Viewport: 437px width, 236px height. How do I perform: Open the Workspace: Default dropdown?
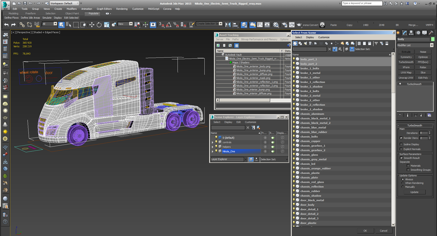point(64,3)
